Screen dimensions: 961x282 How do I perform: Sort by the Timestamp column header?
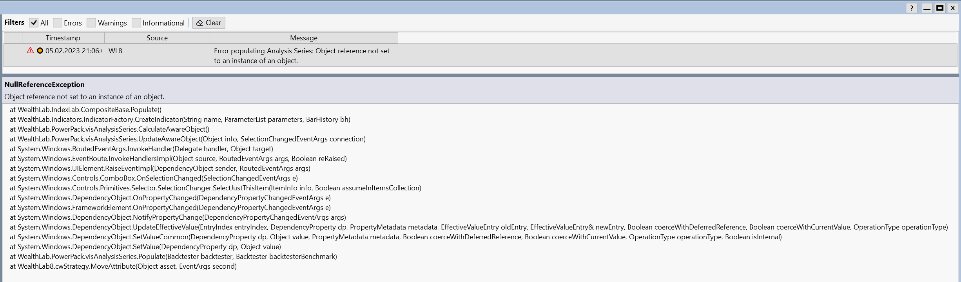(x=63, y=38)
